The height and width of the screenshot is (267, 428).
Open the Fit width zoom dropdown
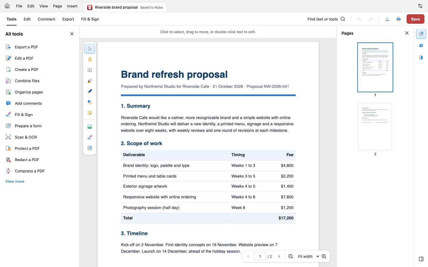coord(308,257)
